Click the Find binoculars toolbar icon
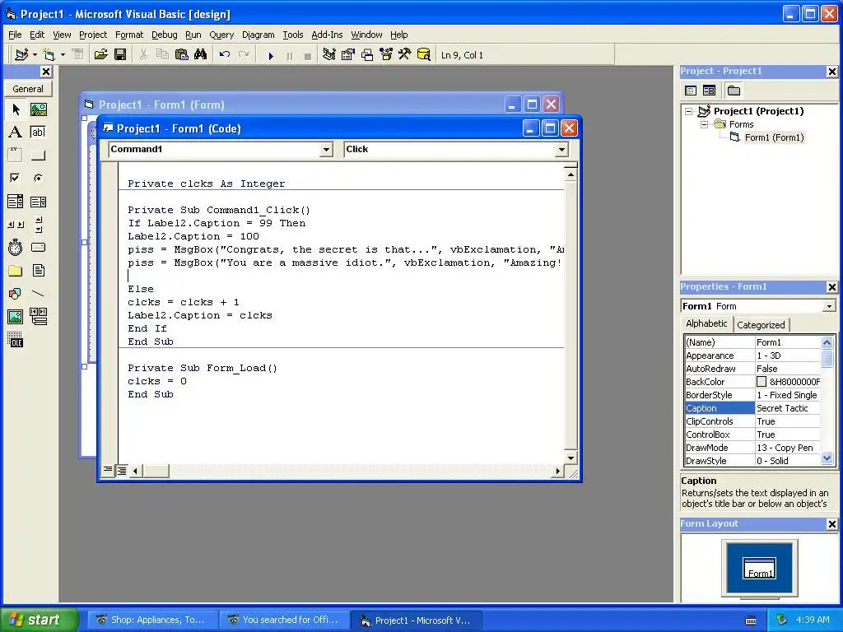The image size is (843, 632). [201, 55]
